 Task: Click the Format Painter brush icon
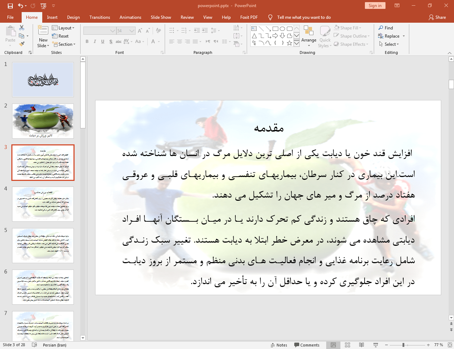click(x=22, y=44)
